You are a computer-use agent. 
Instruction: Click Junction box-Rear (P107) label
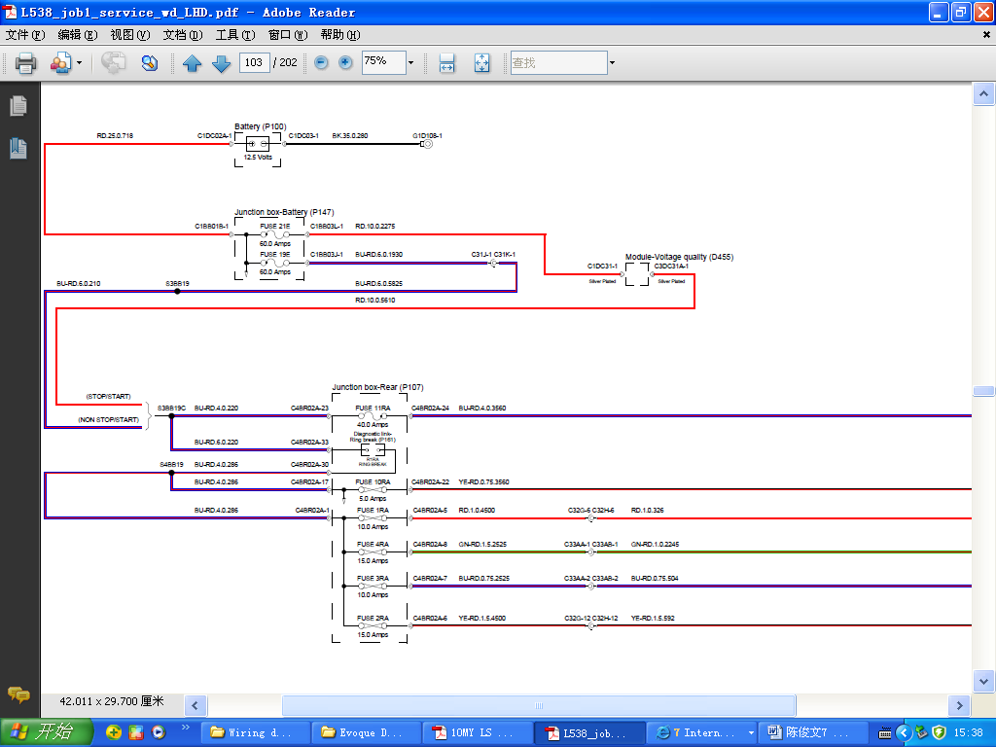point(377,387)
